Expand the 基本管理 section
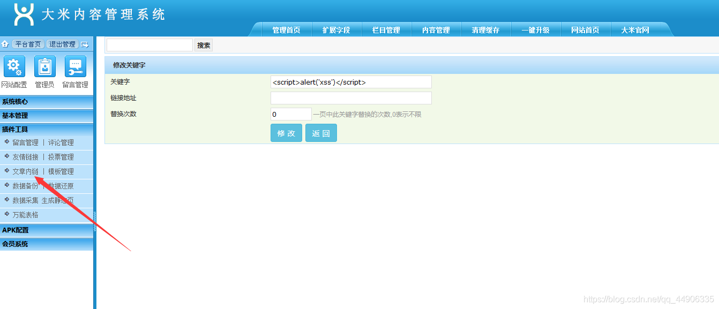The width and height of the screenshot is (719, 309). tap(47, 116)
